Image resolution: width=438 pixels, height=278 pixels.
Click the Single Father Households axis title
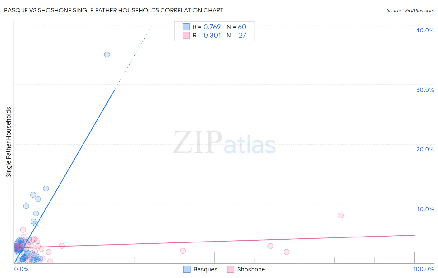pyautogui.click(x=8, y=142)
